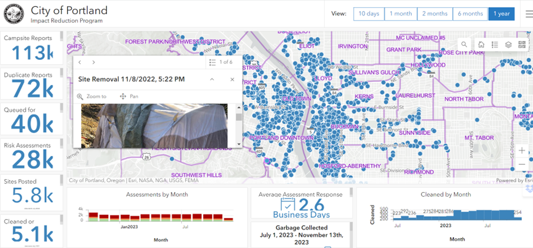
Task: Click the Impact Reduction Program subtitle
Action: pos(66,20)
